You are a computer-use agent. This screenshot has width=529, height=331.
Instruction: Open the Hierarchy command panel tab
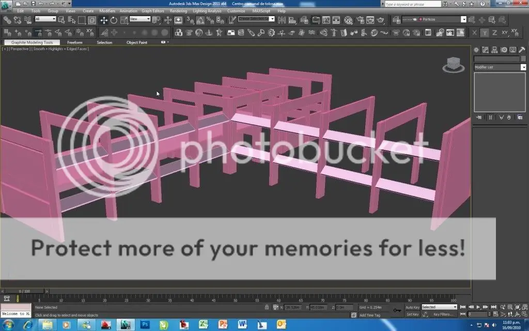point(494,50)
